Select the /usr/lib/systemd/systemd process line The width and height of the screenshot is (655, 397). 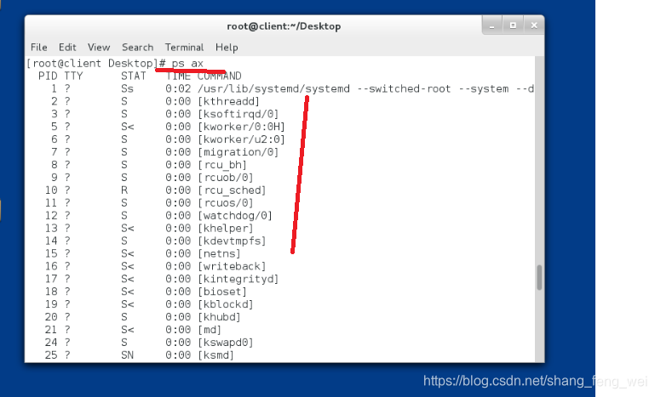pos(280,88)
